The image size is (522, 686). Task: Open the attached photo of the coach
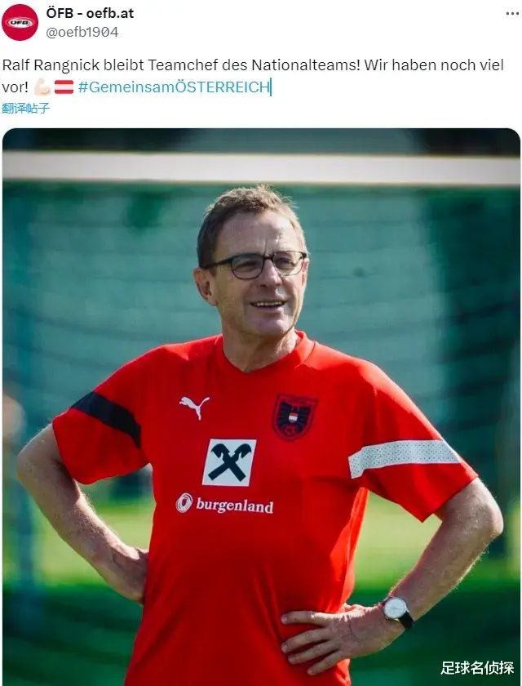pos(261,407)
